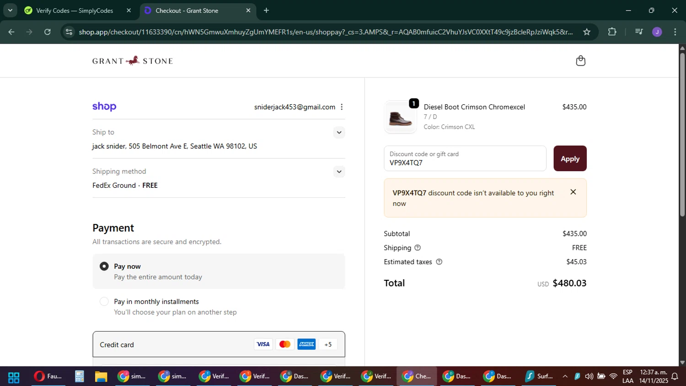
Task: Open Surfshark app from taskbar
Action: pos(539,376)
